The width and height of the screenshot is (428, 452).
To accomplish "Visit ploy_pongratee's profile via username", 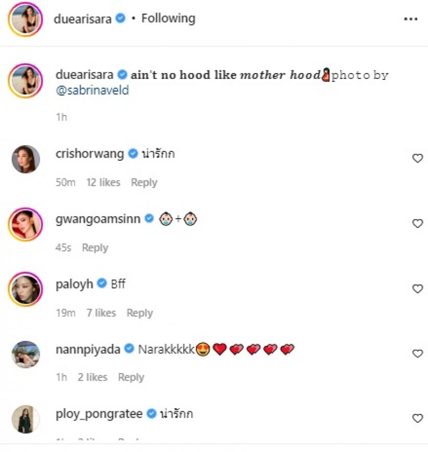I will [99, 414].
